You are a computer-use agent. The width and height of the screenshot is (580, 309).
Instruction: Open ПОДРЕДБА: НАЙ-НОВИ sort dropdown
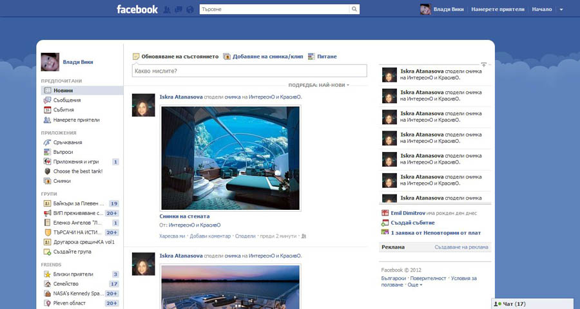(319, 85)
